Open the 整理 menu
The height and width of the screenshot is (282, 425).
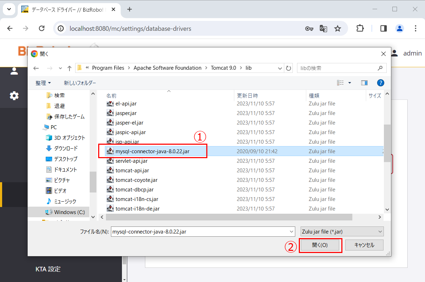click(x=43, y=83)
